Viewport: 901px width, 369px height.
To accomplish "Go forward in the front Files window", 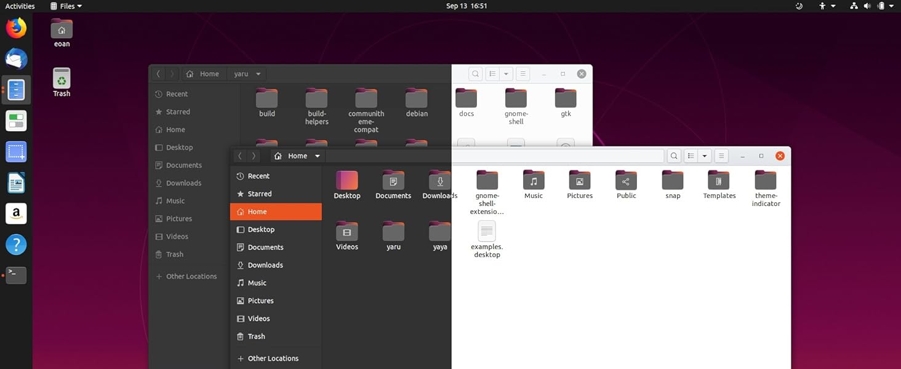I will (254, 156).
